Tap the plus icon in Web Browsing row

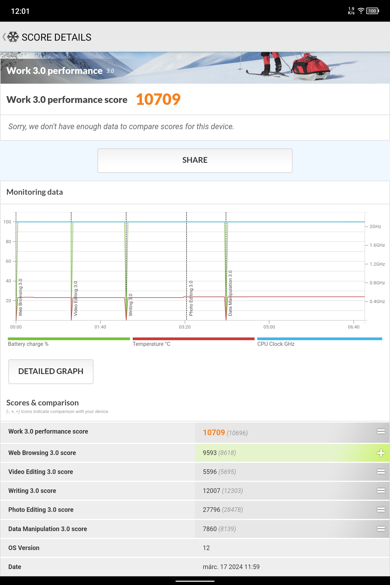coord(381,453)
